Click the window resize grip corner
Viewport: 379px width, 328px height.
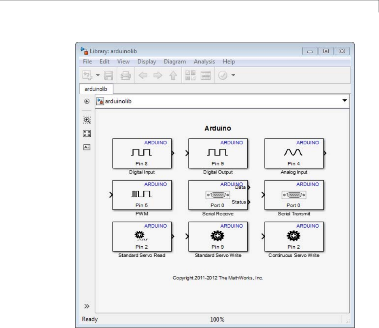click(347, 321)
